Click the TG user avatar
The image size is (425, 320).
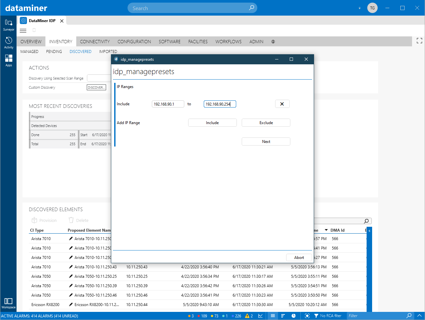coord(372,8)
